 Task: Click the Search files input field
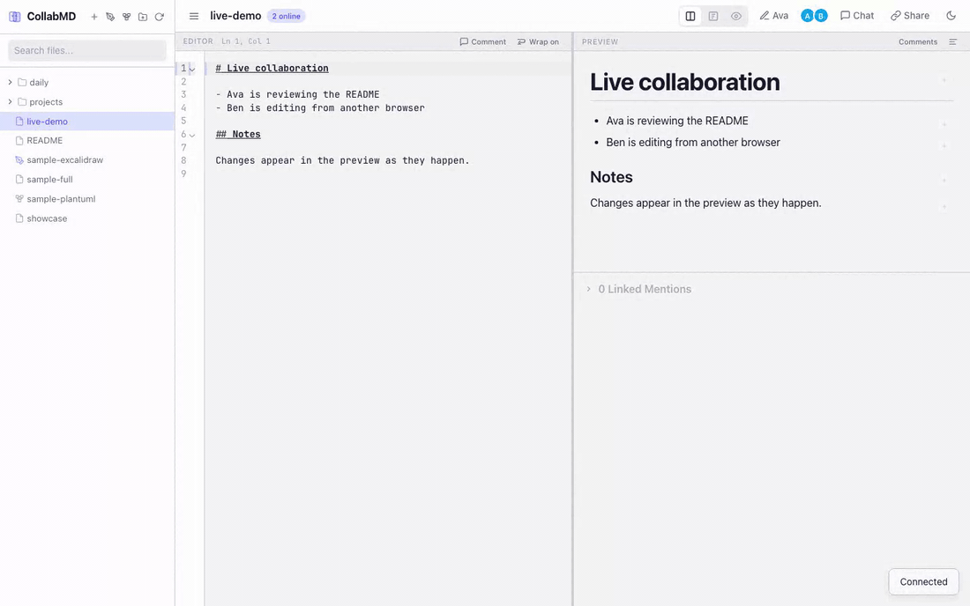click(86, 50)
